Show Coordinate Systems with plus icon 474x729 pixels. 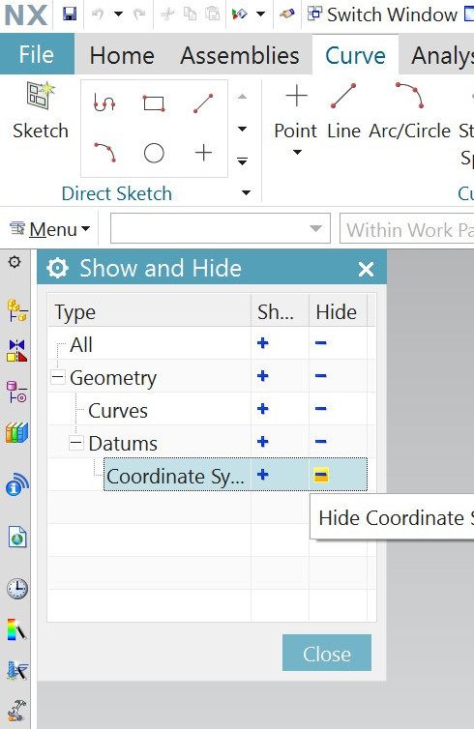point(263,475)
